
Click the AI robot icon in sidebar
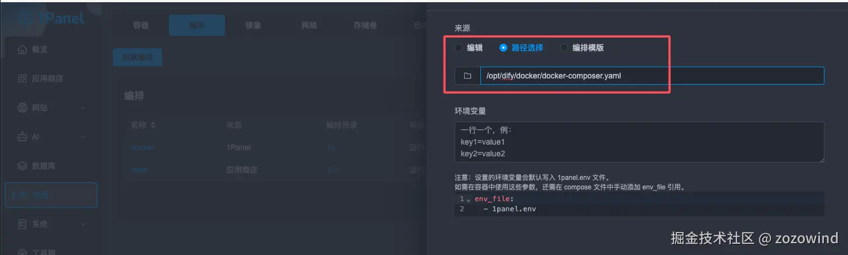point(22,137)
